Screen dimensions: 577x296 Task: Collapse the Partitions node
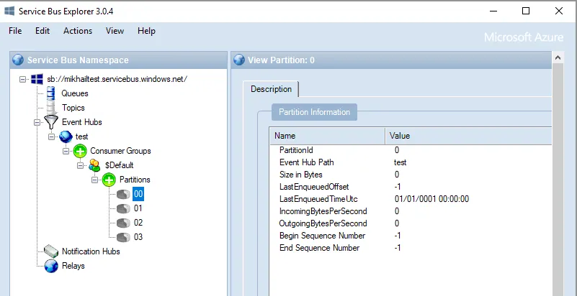(x=95, y=180)
